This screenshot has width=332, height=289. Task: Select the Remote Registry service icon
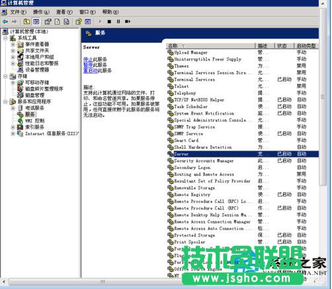pos(170,194)
